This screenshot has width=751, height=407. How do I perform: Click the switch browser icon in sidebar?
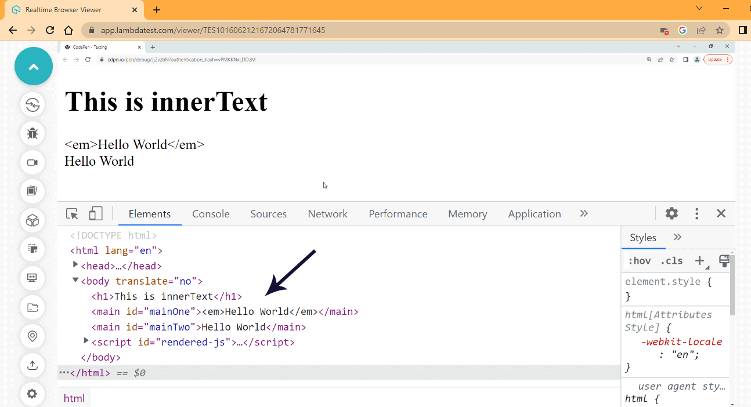coord(33,104)
